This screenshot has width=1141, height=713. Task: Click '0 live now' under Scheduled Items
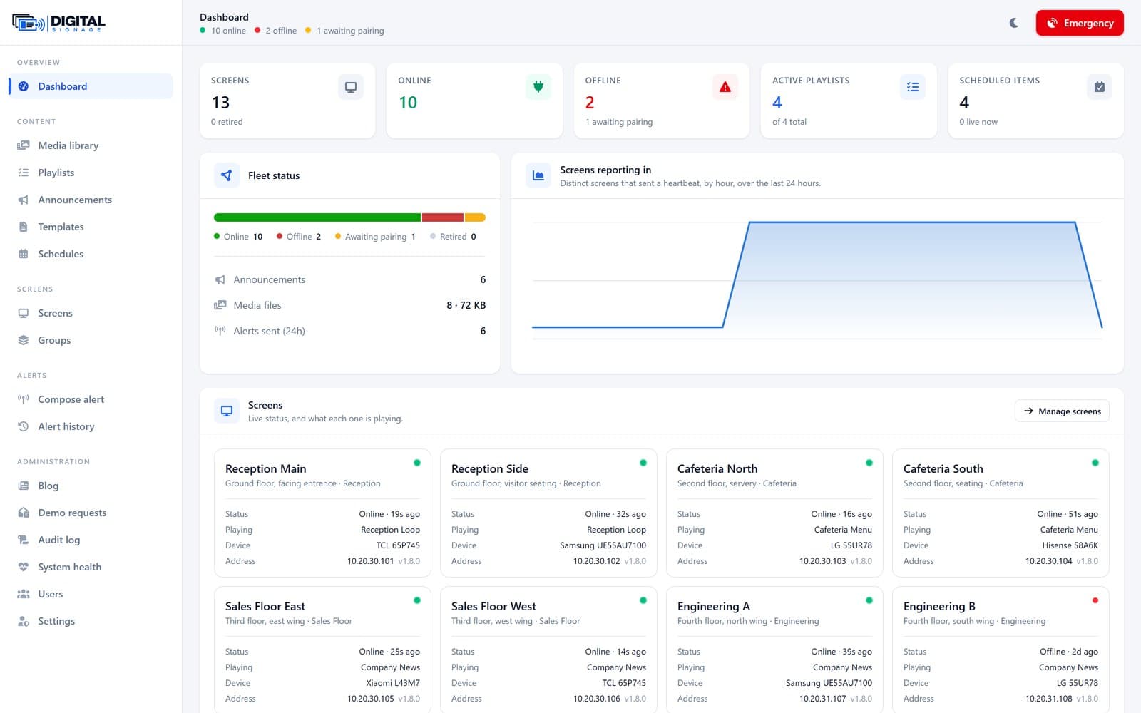978,122
